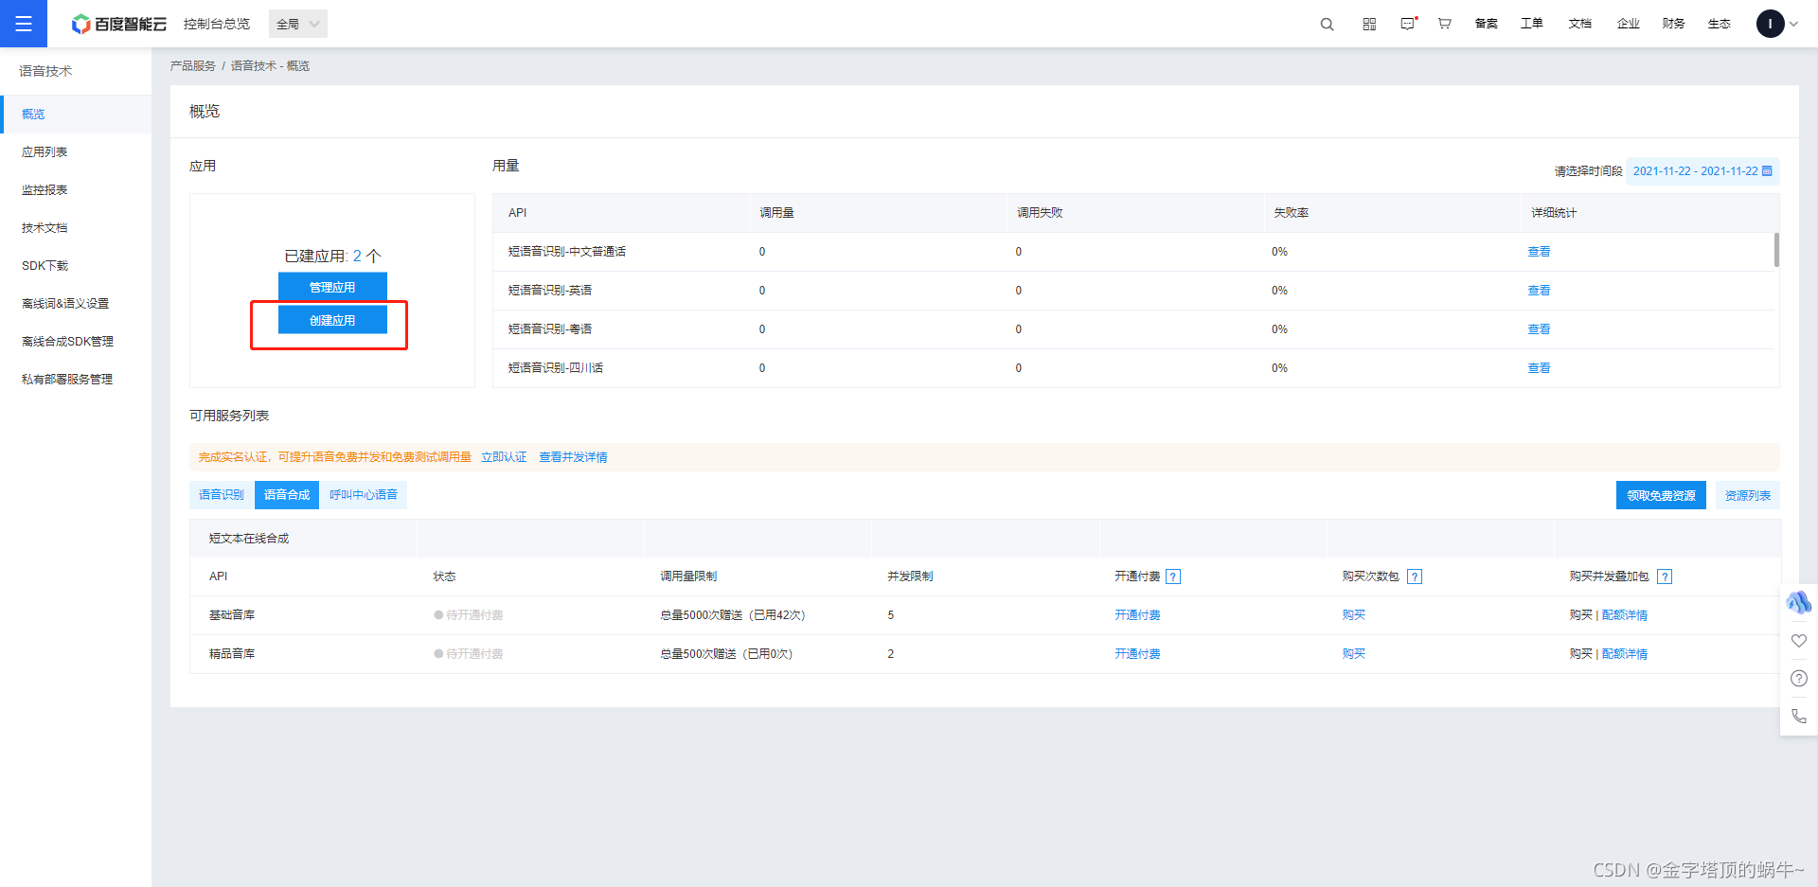The width and height of the screenshot is (1818, 887).
Task: Click the floating question mark help icon
Action: tap(1799, 679)
